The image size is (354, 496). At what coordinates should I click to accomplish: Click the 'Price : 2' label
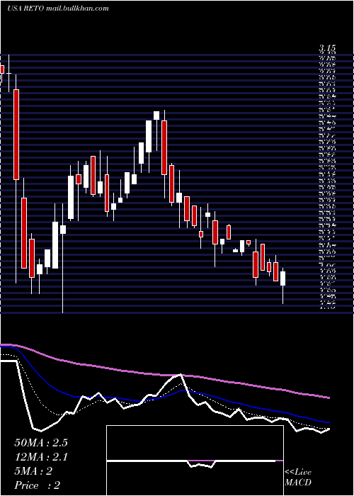(x=38, y=485)
